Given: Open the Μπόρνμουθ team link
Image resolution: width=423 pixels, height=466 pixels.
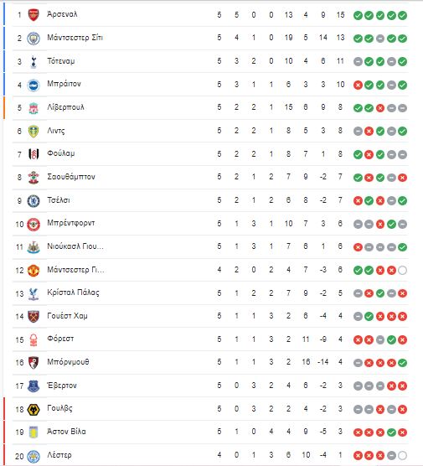Looking at the screenshot, I should (x=68, y=362).
